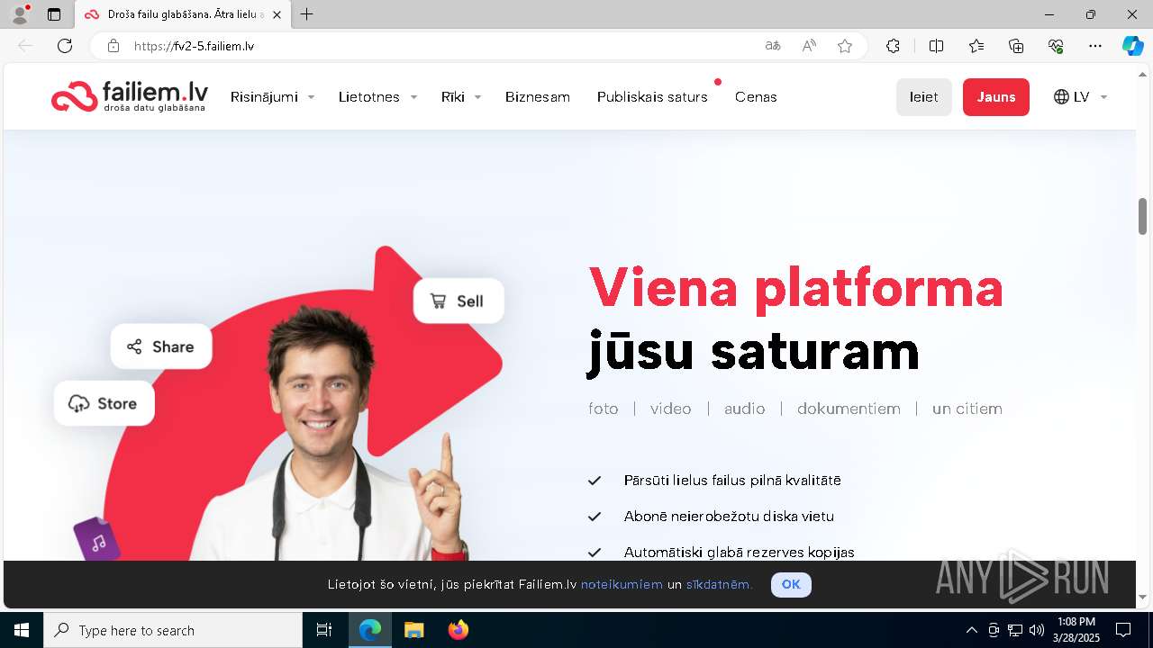
Task: Click the purple music file icon
Action: (x=97, y=539)
